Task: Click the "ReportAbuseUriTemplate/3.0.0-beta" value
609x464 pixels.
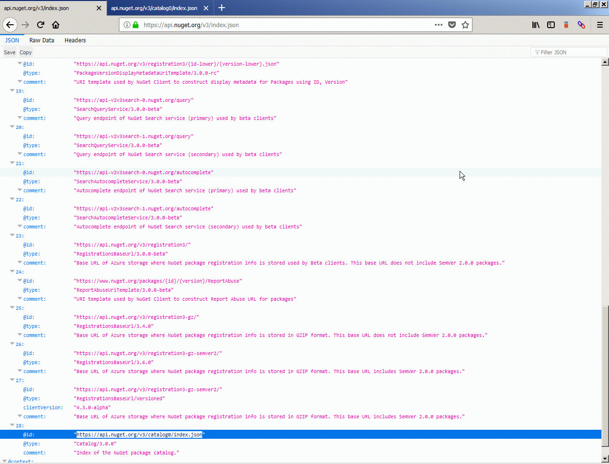Action: [x=124, y=290]
